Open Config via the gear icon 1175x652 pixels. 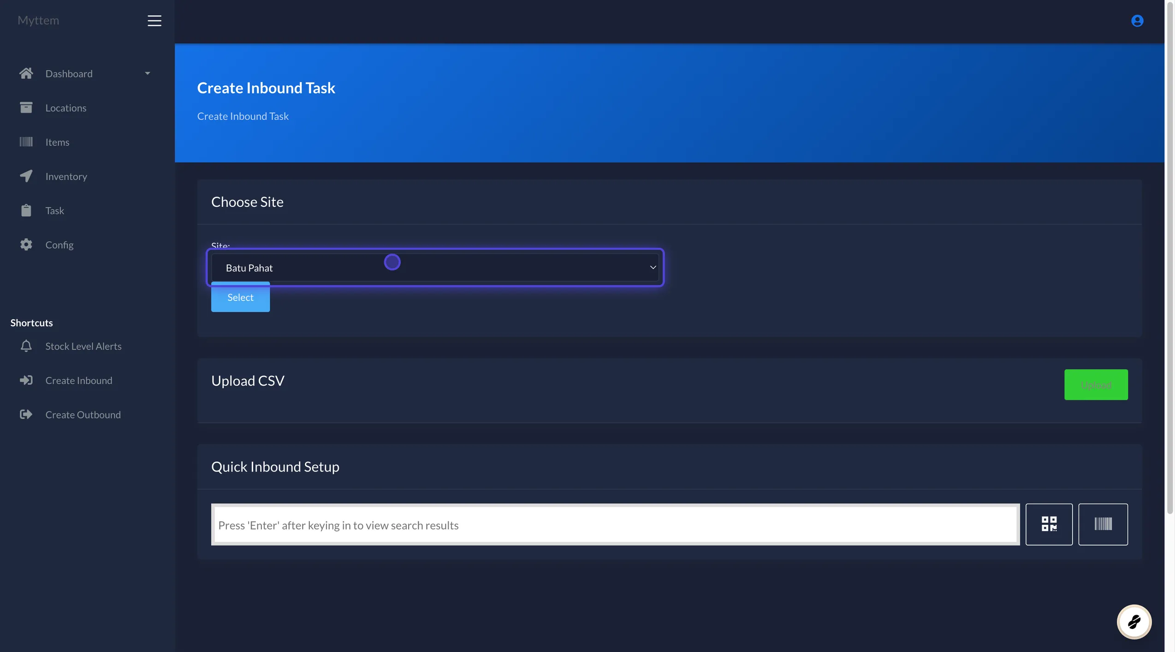pyautogui.click(x=26, y=244)
